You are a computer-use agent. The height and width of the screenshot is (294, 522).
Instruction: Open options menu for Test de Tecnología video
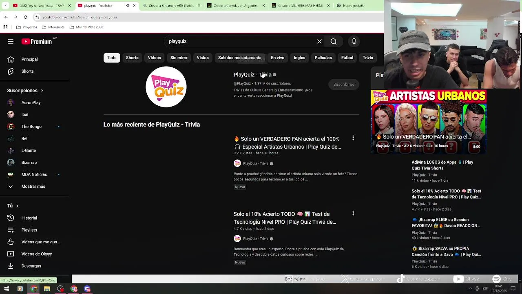(353, 213)
